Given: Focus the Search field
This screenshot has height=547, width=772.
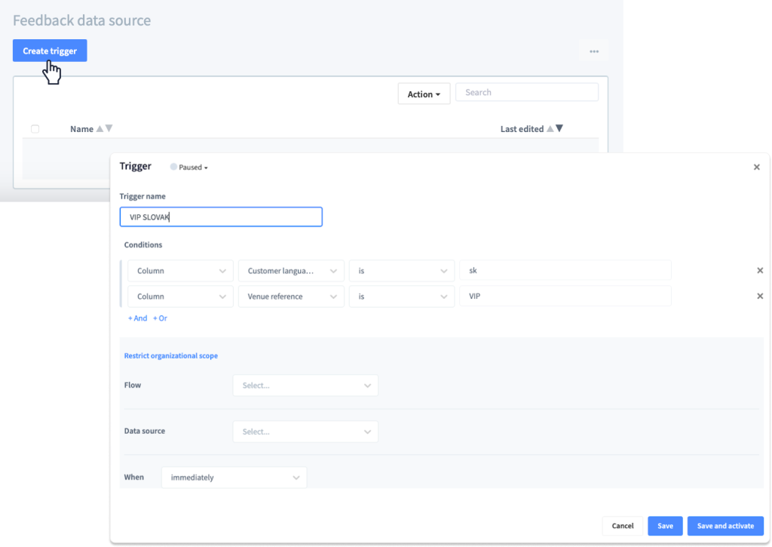Looking at the screenshot, I should 527,92.
